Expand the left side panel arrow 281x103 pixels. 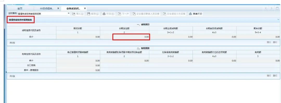pos(6,72)
